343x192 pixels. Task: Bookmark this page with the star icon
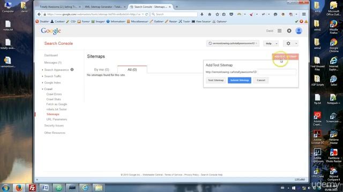pyautogui.click(x=217, y=14)
